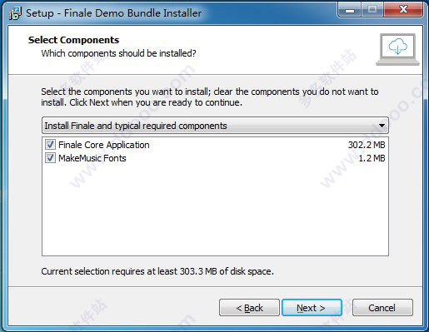The width and height of the screenshot is (429, 332).
Task: Click the Setup window title text
Action: tap(114, 13)
